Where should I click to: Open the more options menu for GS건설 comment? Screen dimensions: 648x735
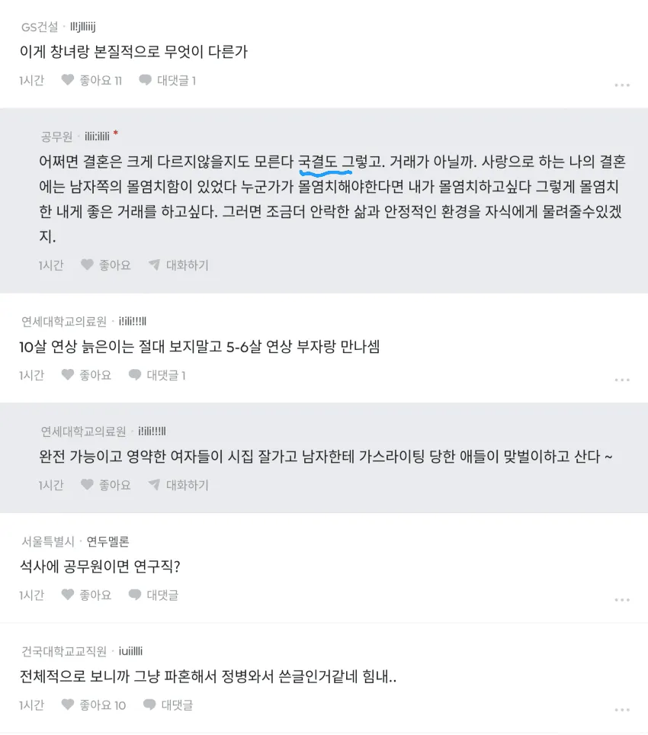pos(622,85)
